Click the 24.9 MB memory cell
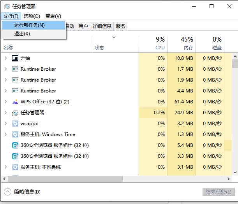 click(182, 113)
